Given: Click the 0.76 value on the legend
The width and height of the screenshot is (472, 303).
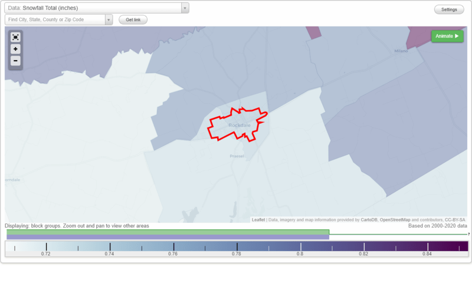Looking at the screenshot, I should click(173, 254).
